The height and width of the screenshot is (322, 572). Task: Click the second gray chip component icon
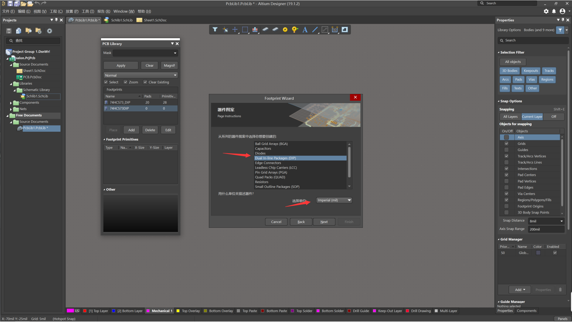tap(275, 30)
